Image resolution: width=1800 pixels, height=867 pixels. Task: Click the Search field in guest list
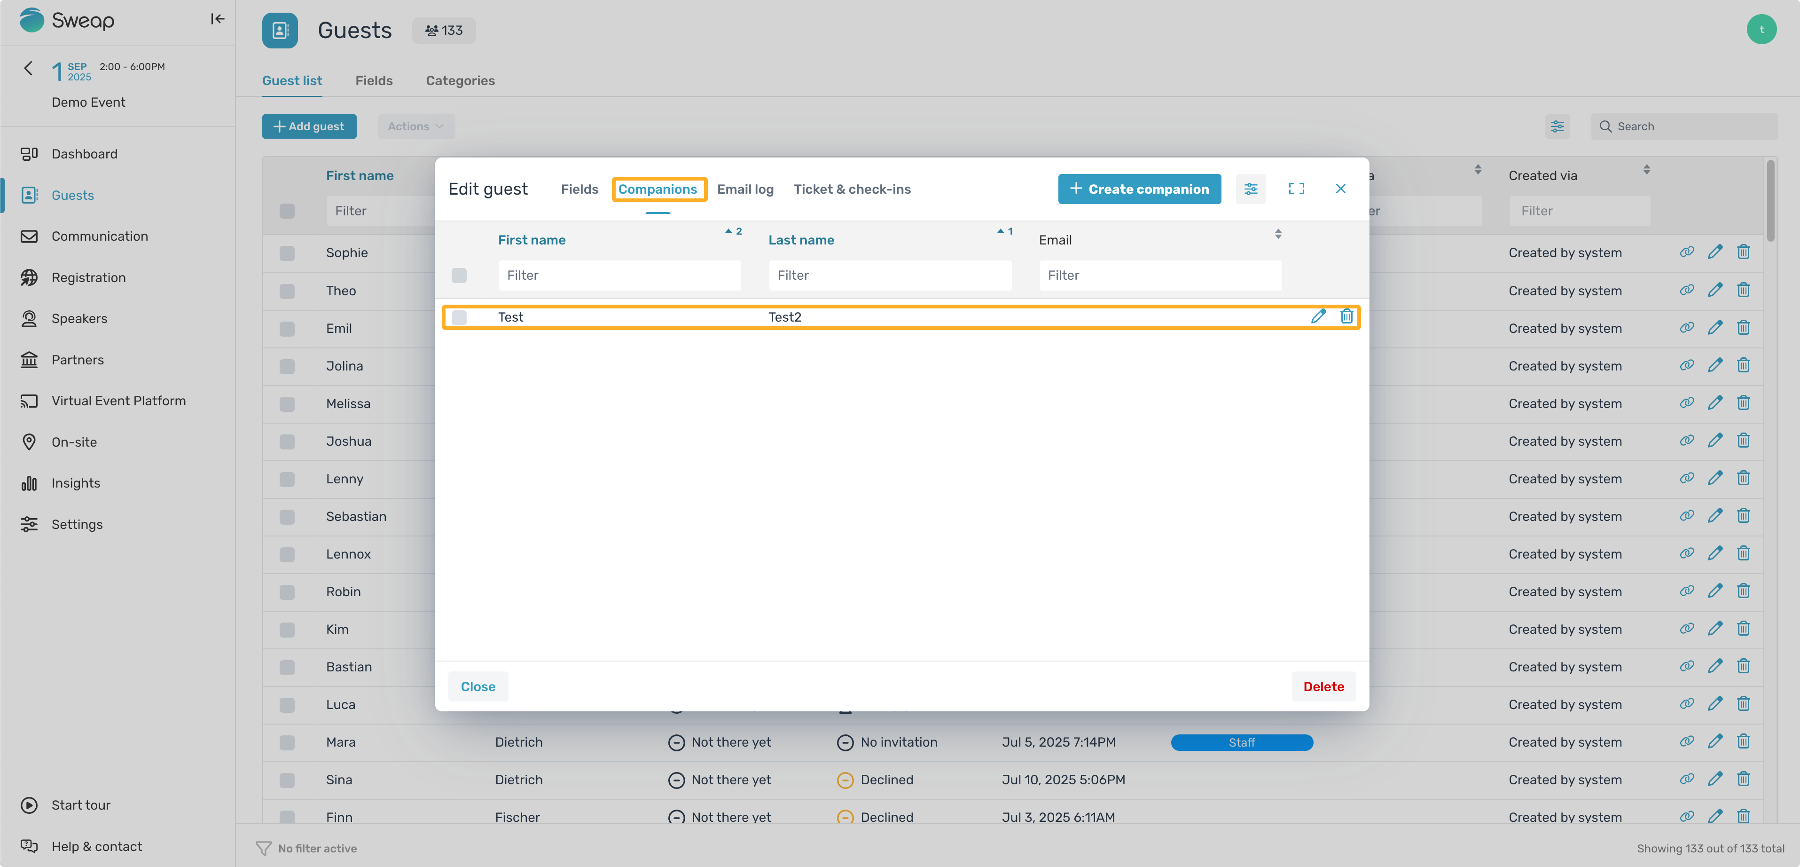[1684, 126]
